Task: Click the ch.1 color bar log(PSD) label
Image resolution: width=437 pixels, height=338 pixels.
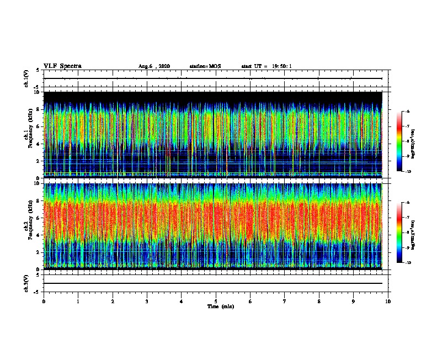Action: pos(413,144)
